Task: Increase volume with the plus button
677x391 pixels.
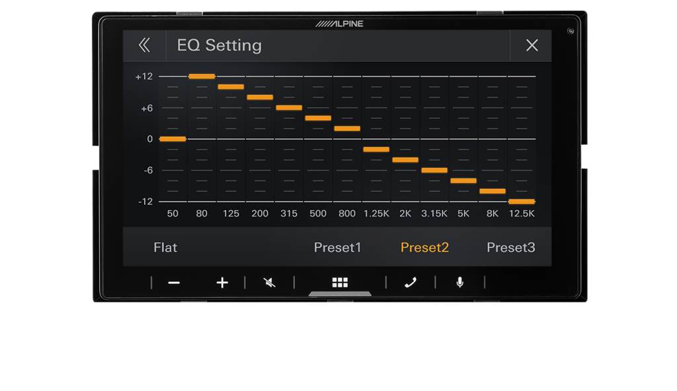Action: tap(222, 283)
